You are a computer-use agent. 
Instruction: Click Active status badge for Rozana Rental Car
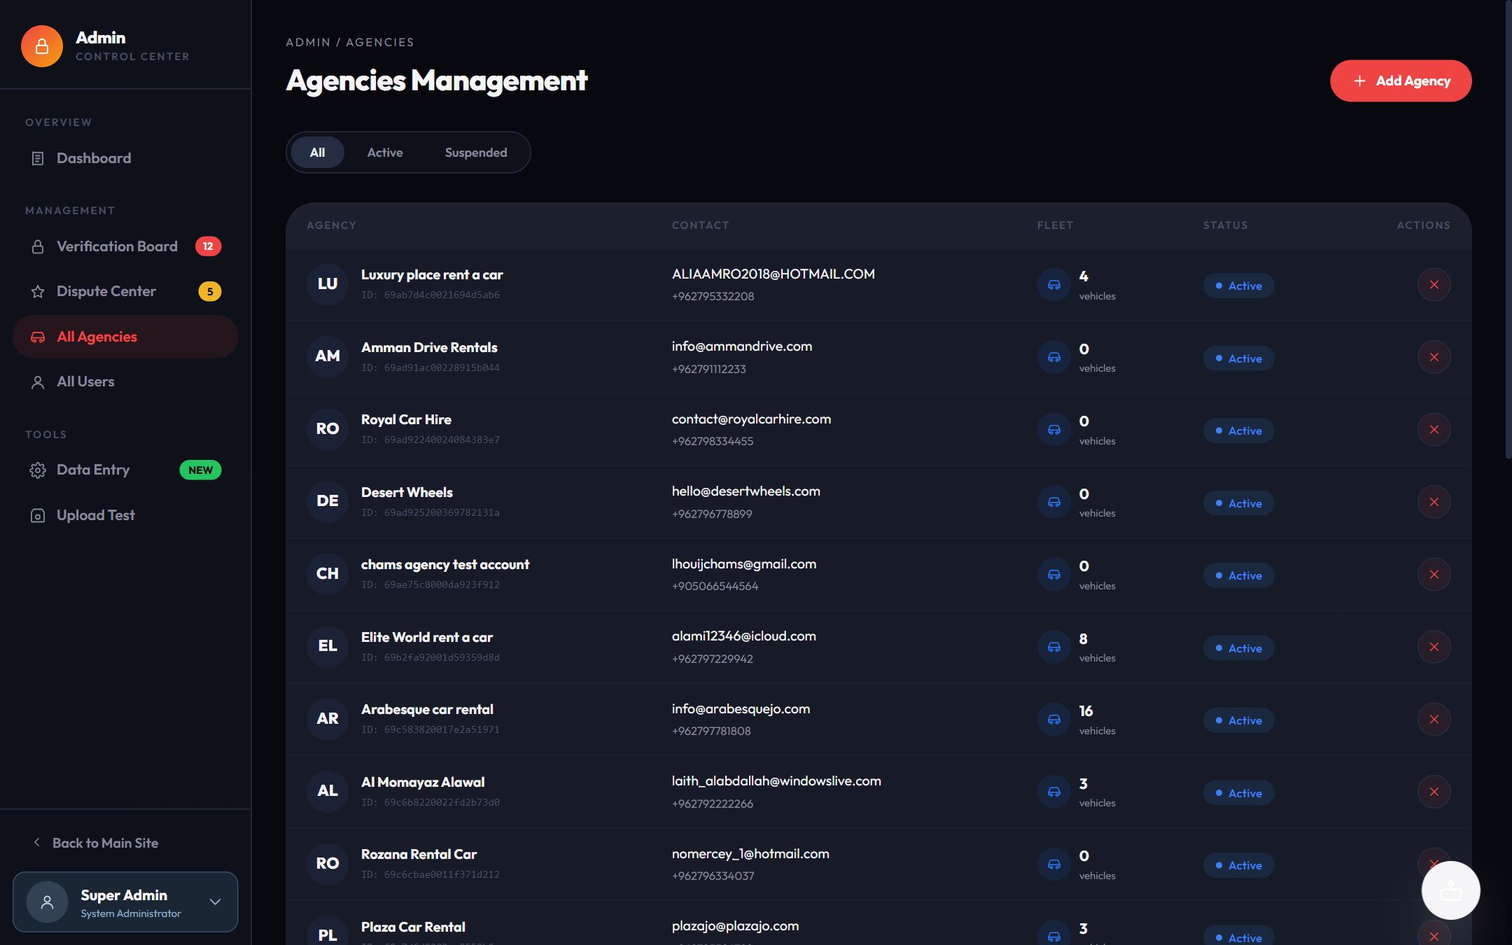tap(1238, 865)
